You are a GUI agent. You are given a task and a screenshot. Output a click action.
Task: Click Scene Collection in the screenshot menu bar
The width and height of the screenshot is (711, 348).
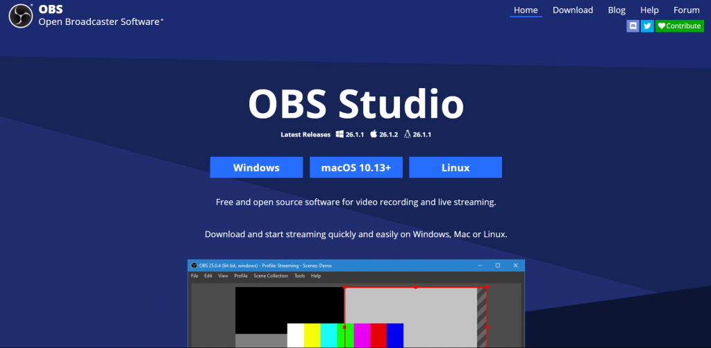270,276
